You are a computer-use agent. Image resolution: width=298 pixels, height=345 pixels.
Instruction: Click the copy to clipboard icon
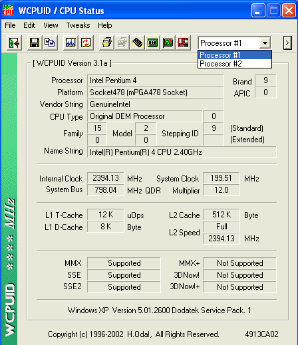(50, 43)
